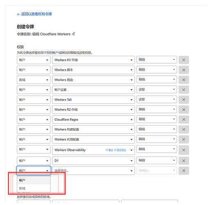Viewport: 217px width, 205px height.
Task: Change 编辑 permission level for D1
Action: (x=157, y=160)
